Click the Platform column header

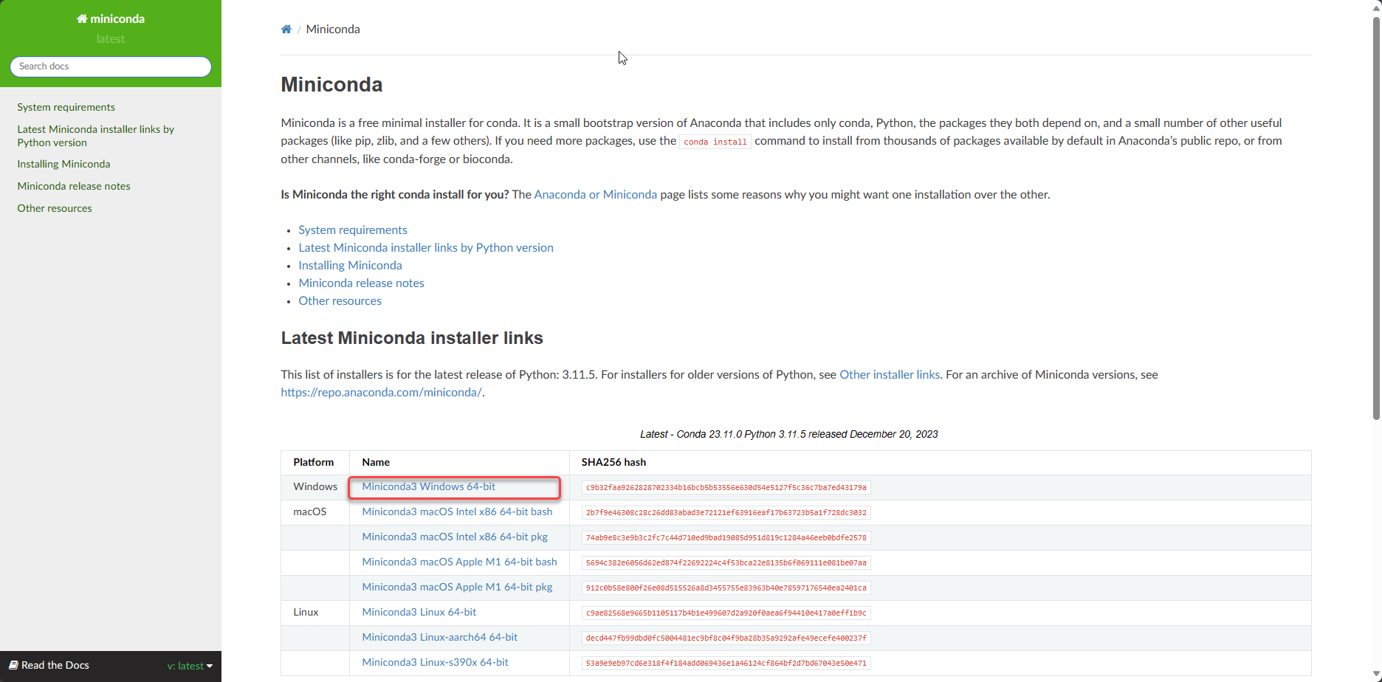coord(314,462)
